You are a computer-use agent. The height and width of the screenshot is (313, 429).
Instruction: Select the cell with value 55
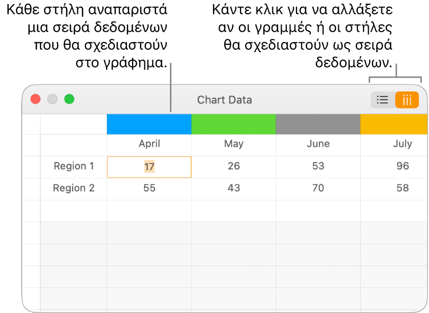[149, 188]
